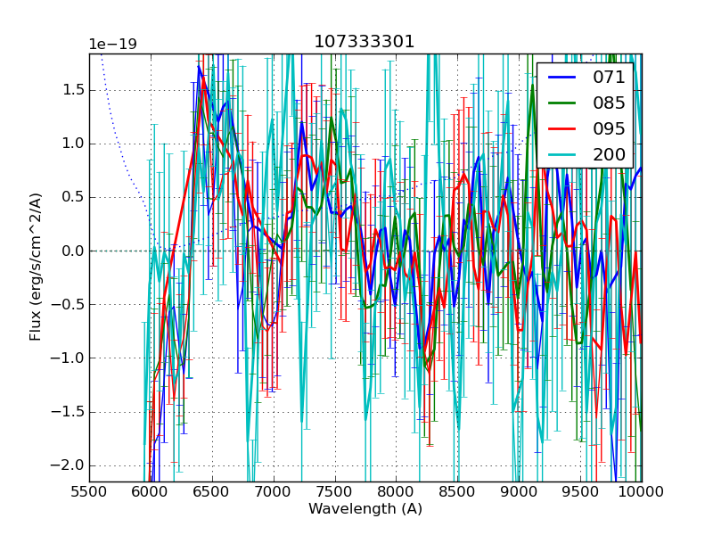Click the plot title 107333301
The width and height of the screenshot is (713, 535).
pyautogui.click(x=365, y=42)
